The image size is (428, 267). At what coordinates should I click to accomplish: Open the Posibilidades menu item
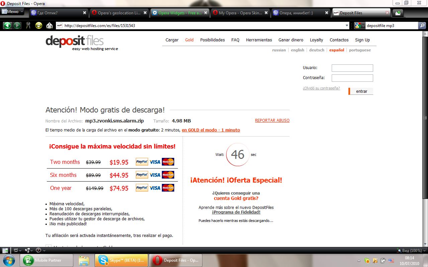pos(213,40)
